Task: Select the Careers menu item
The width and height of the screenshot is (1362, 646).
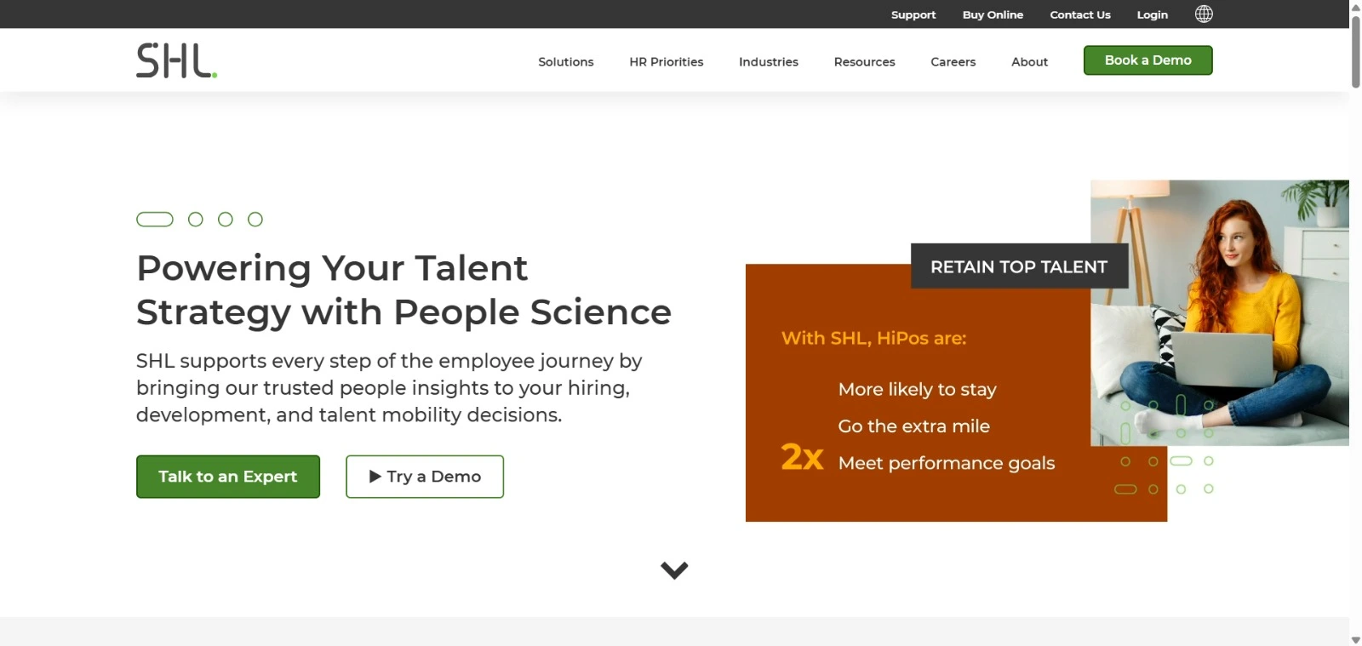Action: point(953,61)
